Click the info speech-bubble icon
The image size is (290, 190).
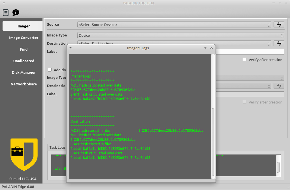pos(16,12)
